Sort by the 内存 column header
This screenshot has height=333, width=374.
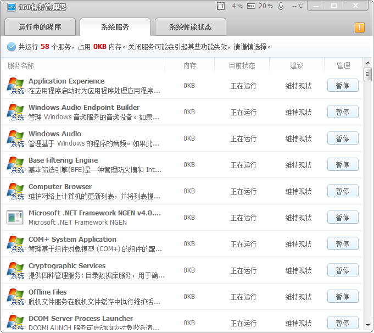click(189, 65)
